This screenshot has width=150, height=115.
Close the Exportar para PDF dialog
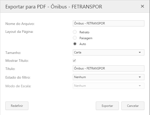[x=142, y=6]
